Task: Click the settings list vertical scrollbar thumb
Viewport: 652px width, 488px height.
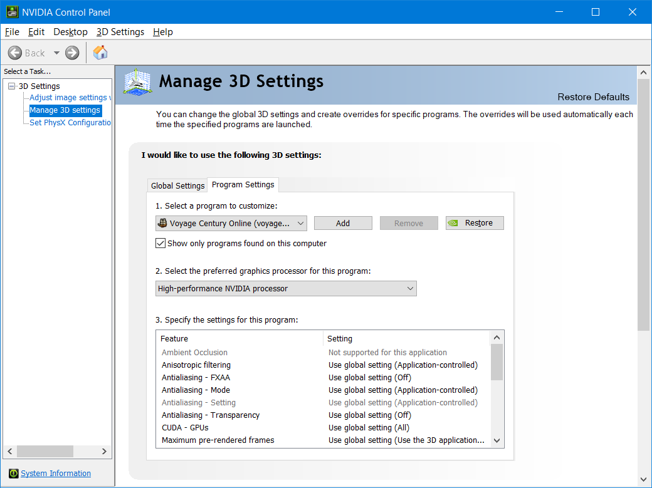Action: pos(497,362)
